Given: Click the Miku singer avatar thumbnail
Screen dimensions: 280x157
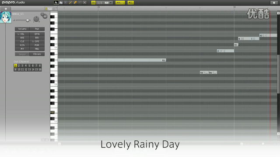Looking at the screenshot, I should tap(6, 17).
